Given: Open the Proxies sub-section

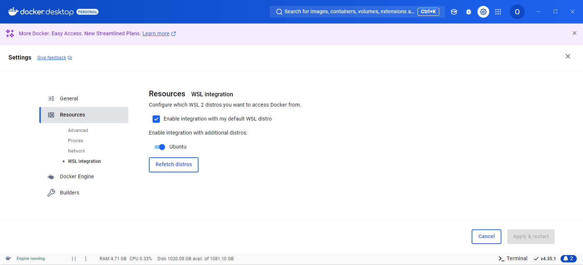Looking at the screenshot, I should [x=75, y=141].
